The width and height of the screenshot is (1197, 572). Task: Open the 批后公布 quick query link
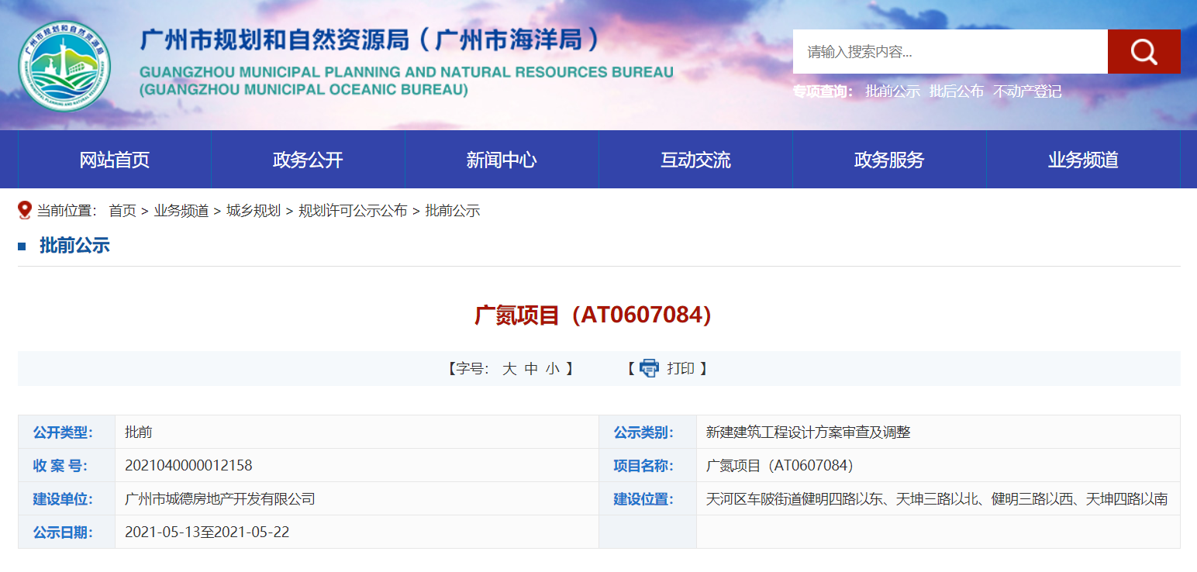pyautogui.click(x=957, y=91)
